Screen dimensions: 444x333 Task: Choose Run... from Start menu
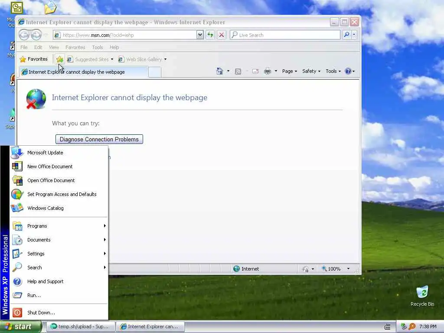(x=59, y=295)
